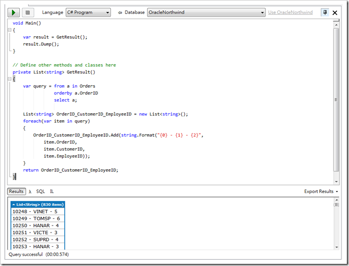Click the 'var result = GetResult();' line
The width and height of the screenshot is (349, 266).
55,37
